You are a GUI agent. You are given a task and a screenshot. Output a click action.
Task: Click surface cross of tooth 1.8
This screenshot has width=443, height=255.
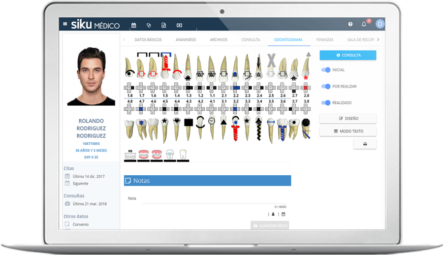point(129,88)
